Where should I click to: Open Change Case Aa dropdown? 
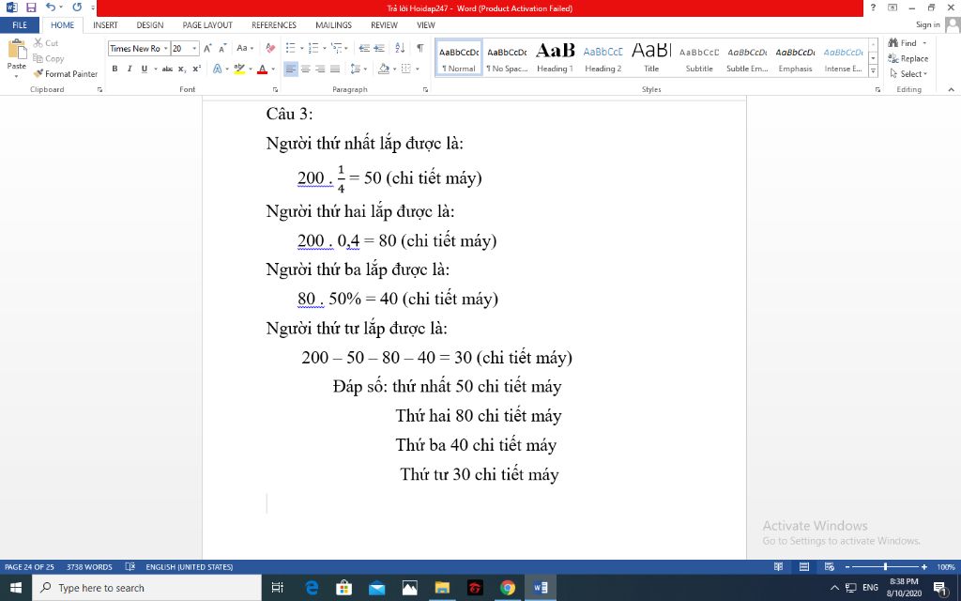tap(245, 48)
